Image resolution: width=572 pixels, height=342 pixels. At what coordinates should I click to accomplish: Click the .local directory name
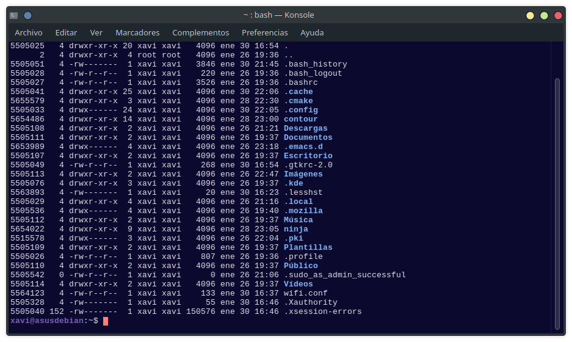coord(299,202)
